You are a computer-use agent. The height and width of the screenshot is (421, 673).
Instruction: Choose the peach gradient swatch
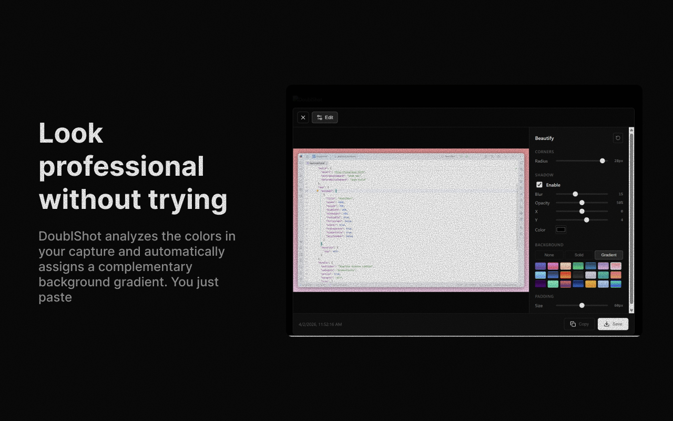[x=566, y=266]
